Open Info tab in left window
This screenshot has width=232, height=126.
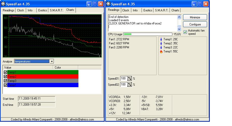click(x=30, y=10)
